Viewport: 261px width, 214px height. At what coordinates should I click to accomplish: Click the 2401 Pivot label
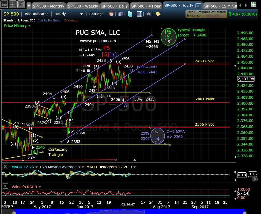click(205, 99)
